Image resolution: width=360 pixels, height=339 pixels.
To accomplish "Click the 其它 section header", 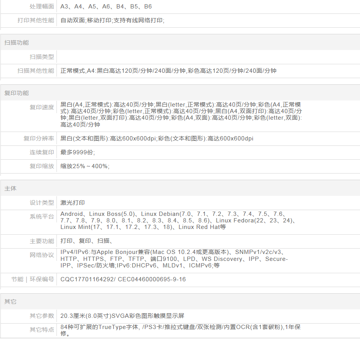I will (10, 302).
